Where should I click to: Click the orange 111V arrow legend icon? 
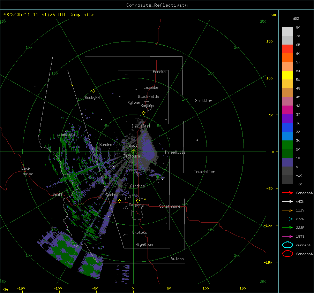(x=287, y=210)
